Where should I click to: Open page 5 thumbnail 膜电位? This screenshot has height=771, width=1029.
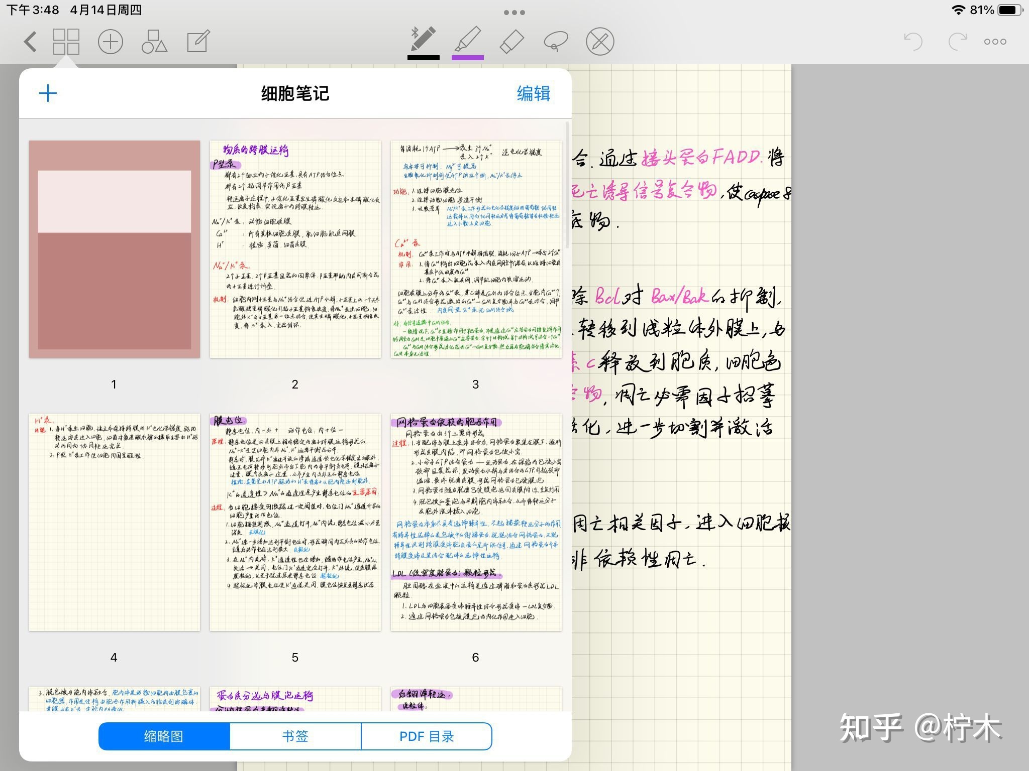tap(295, 522)
